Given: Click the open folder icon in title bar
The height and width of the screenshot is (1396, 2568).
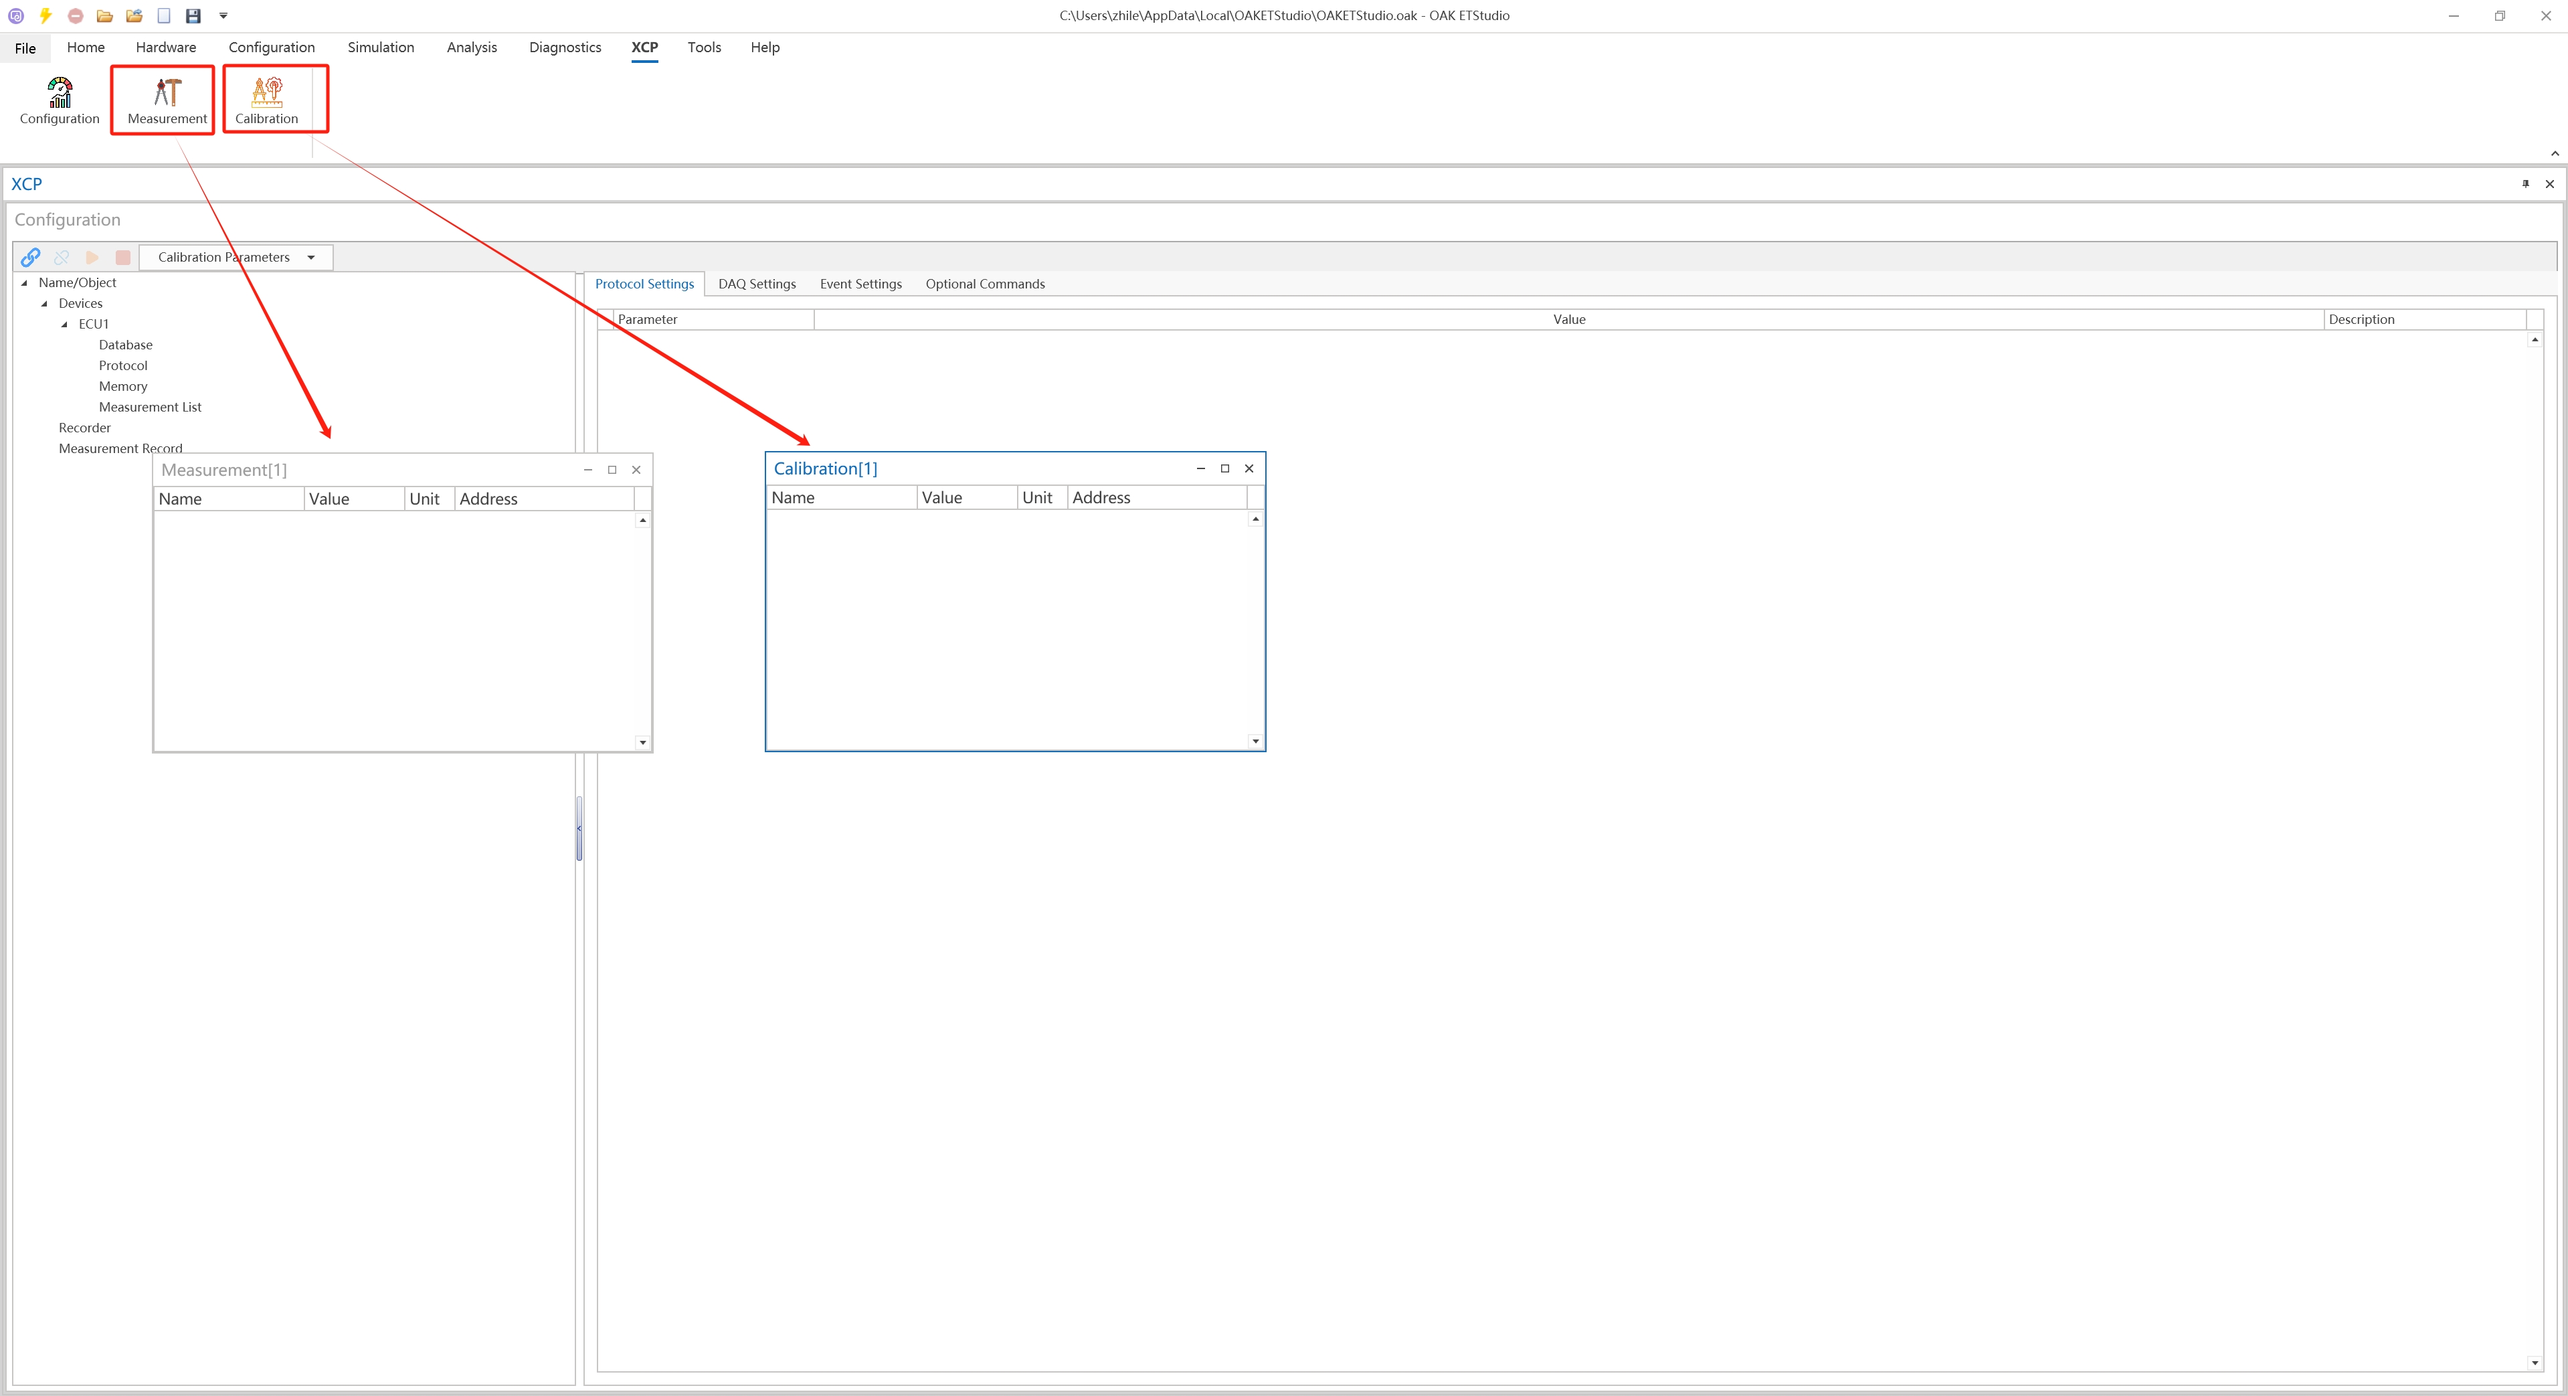Looking at the screenshot, I should tap(104, 16).
